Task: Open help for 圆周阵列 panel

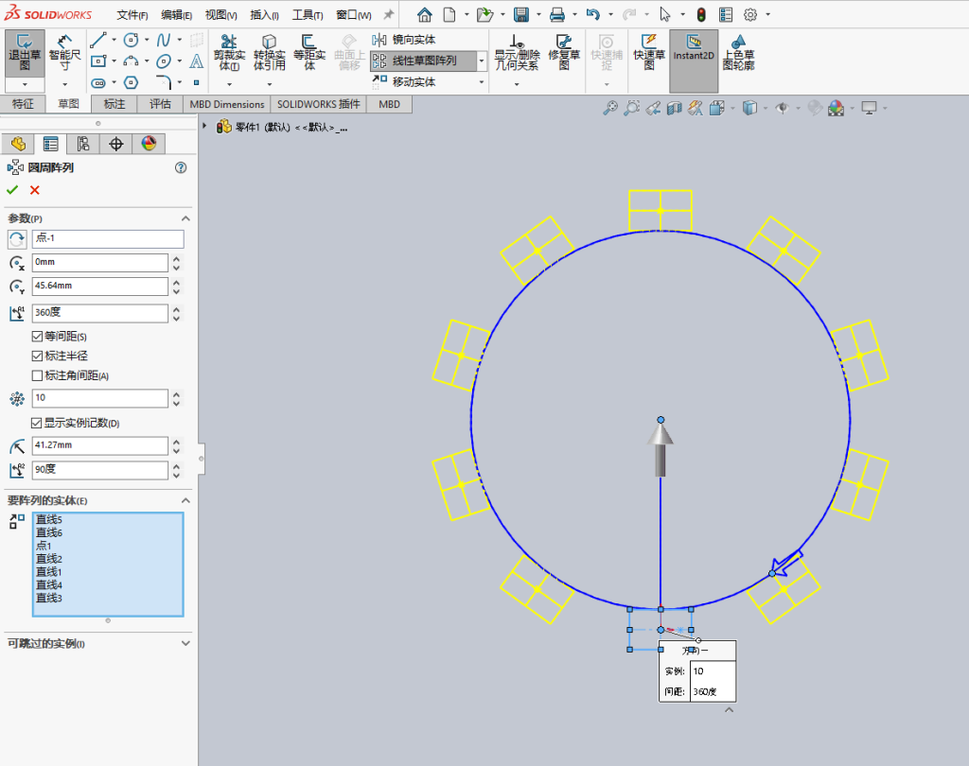Action: [x=181, y=168]
